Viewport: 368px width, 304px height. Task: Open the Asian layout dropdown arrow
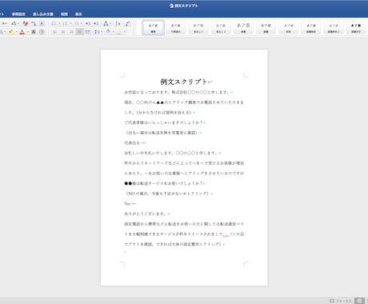(x=110, y=24)
